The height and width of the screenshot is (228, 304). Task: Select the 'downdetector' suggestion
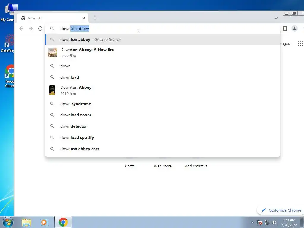tap(163, 126)
